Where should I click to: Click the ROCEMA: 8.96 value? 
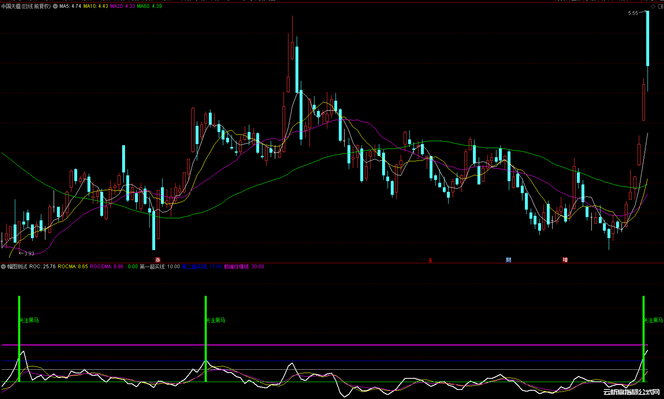106,267
